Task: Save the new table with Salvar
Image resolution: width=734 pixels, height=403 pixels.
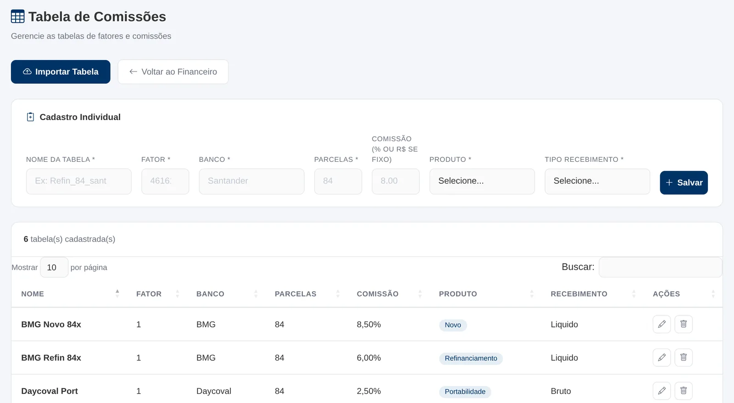Action: [x=684, y=182]
